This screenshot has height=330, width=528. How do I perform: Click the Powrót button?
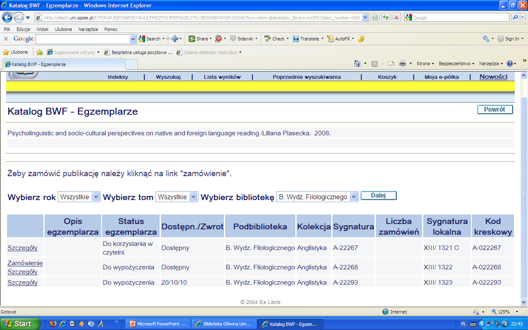(x=495, y=109)
